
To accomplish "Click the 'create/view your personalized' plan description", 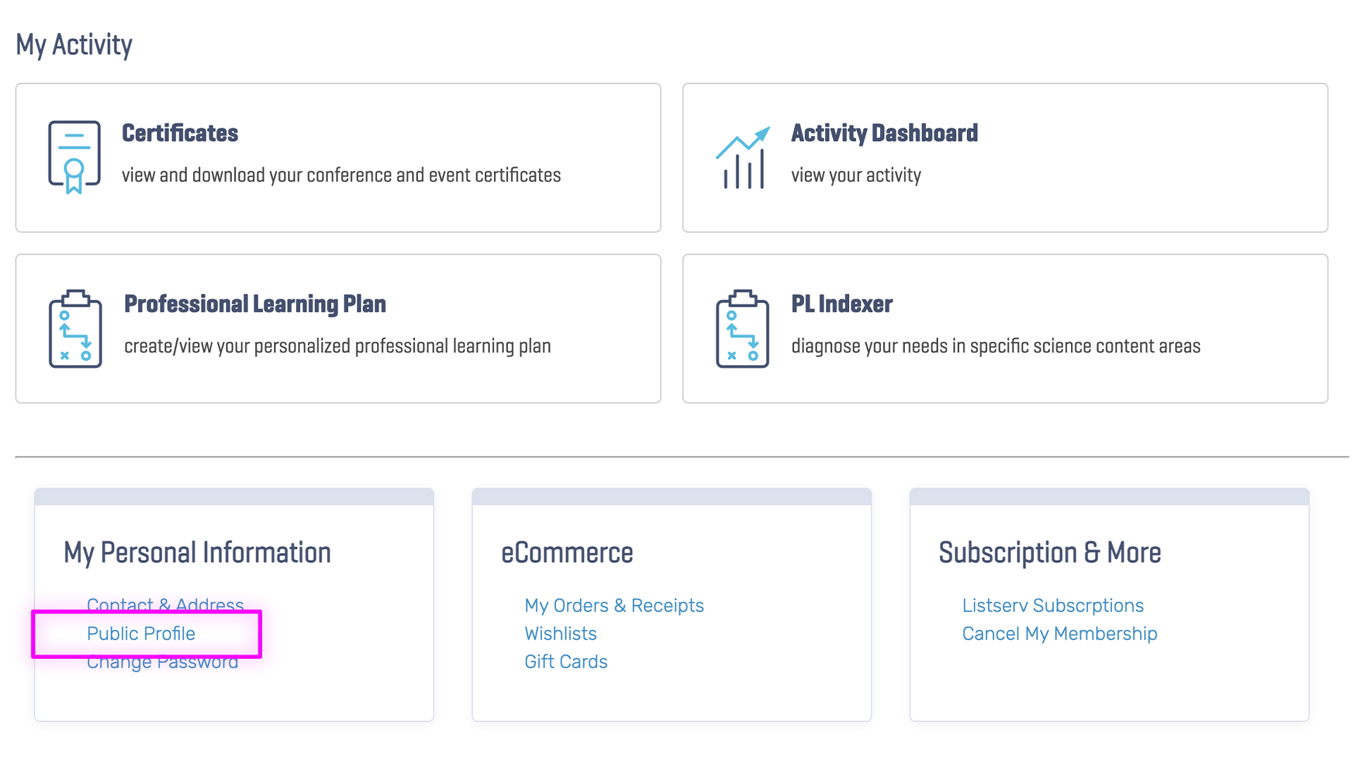I will pyautogui.click(x=338, y=346).
